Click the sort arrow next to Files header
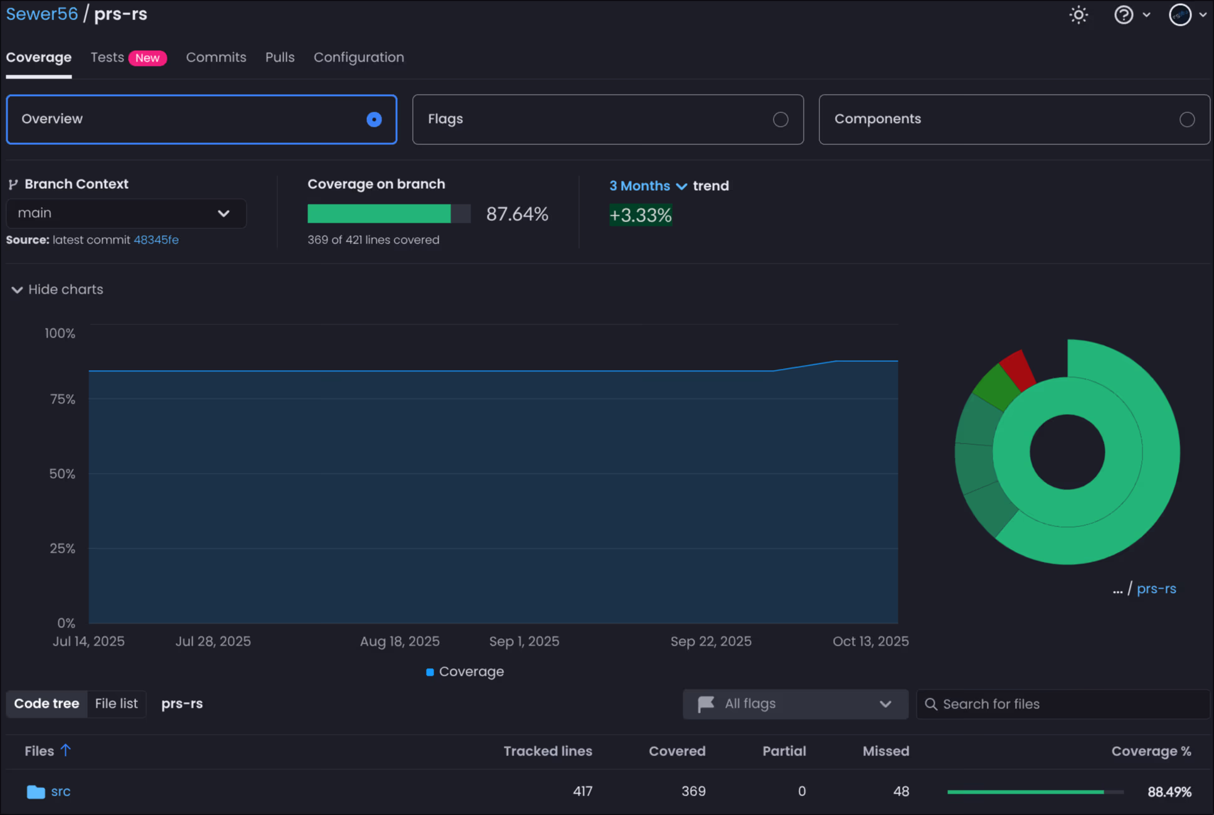 tap(67, 750)
